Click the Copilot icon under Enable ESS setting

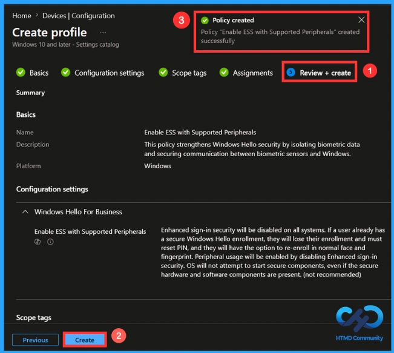tap(38, 242)
